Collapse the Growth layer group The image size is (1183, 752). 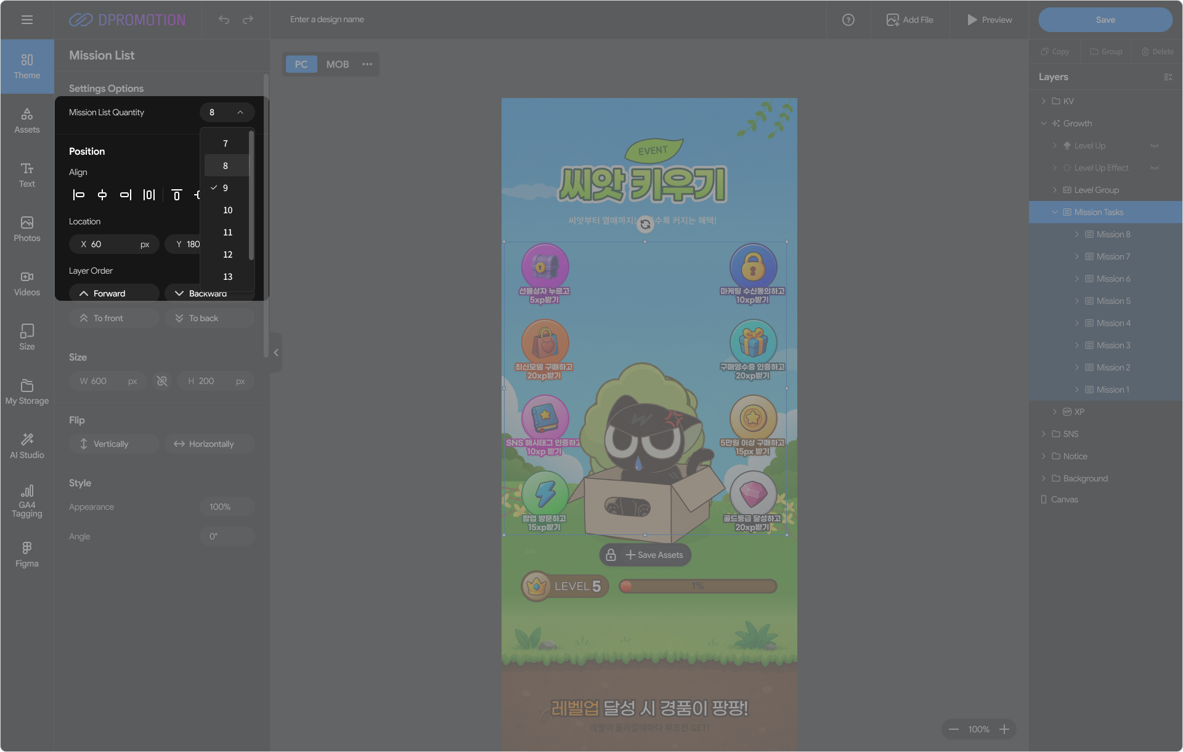[x=1044, y=123]
